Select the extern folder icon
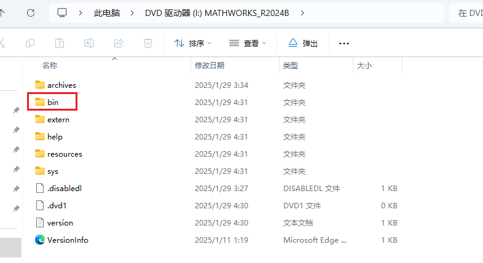The image size is (483, 263). coord(40,119)
